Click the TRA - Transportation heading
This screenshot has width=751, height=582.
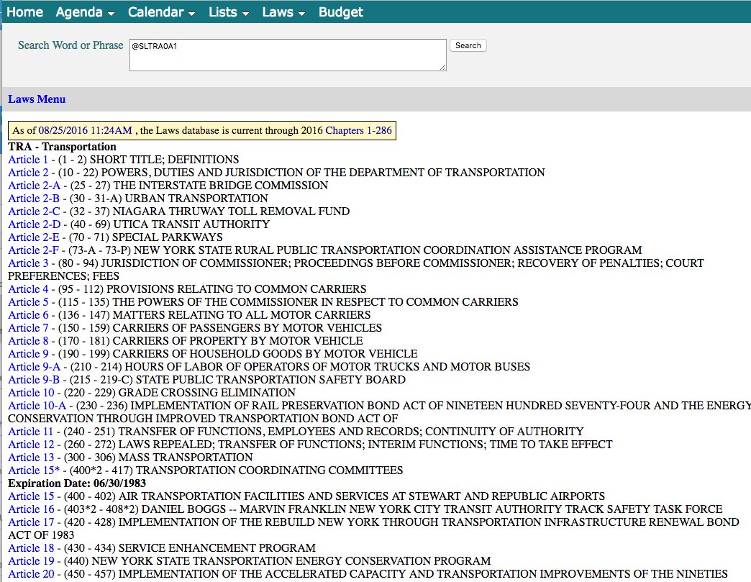pos(63,147)
